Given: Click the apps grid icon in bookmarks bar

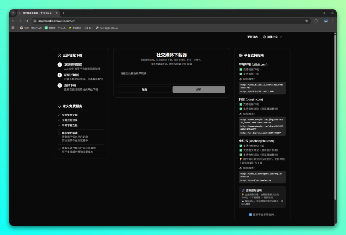Looking at the screenshot, I should pos(13,28).
